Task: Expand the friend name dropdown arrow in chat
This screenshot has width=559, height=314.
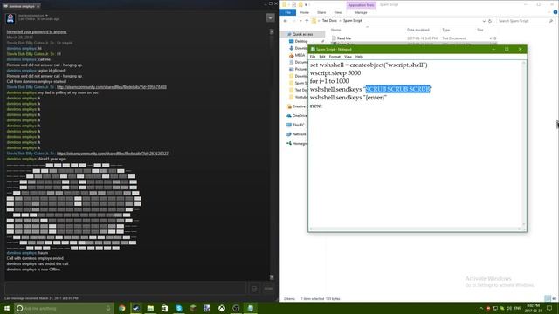Action: coord(46,16)
